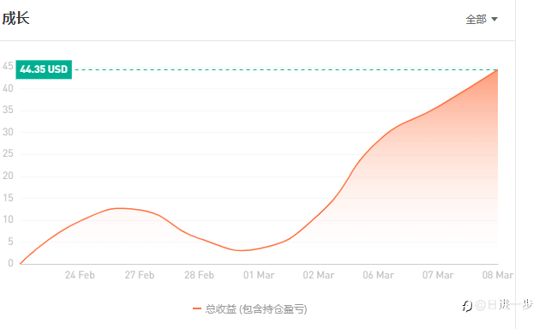539x329 pixels.
Task: Select the 28 Feb axis date
Action: point(199,275)
